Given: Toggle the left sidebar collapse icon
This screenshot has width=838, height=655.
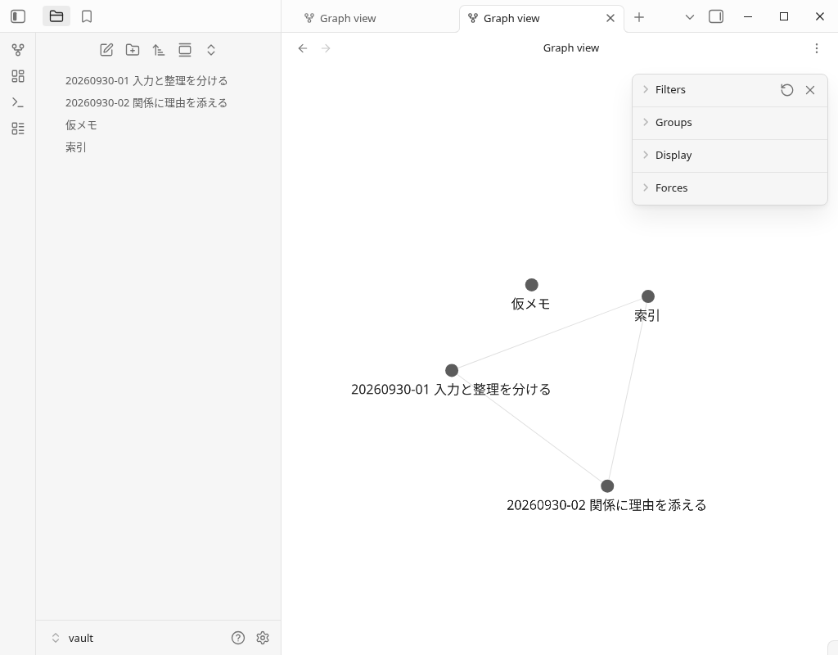Looking at the screenshot, I should pos(18,16).
